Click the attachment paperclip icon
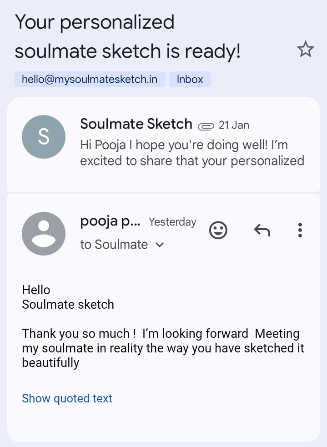This screenshot has width=327, height=447. 206,126
